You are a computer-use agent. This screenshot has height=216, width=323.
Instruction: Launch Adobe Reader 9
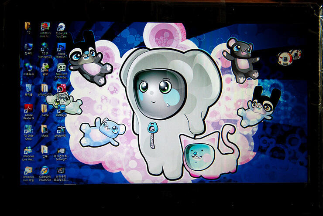pyautogui.click(x=28, y=108)
